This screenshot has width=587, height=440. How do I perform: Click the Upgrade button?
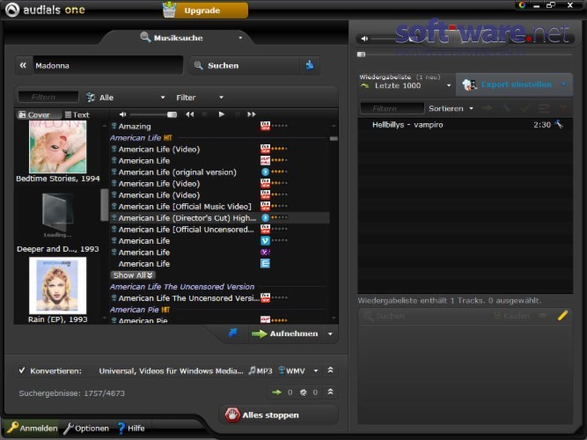[x=206, y=10]
